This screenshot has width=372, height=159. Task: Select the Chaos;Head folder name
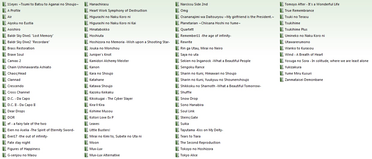tap(17, 73)
